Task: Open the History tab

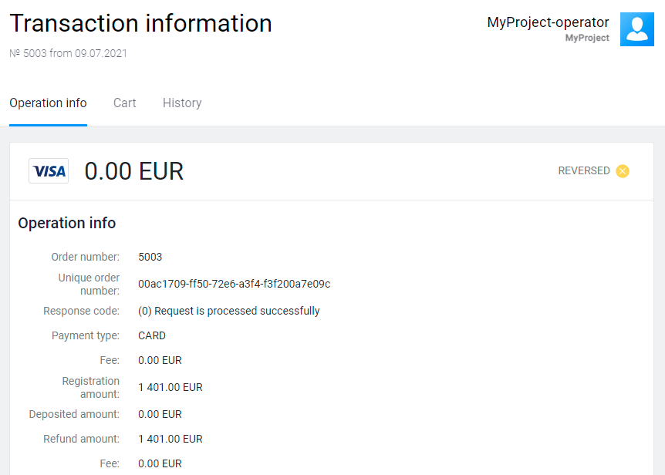Action: point(182,103)
